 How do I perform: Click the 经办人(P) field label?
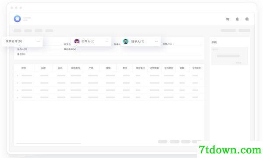pos(22,49)
